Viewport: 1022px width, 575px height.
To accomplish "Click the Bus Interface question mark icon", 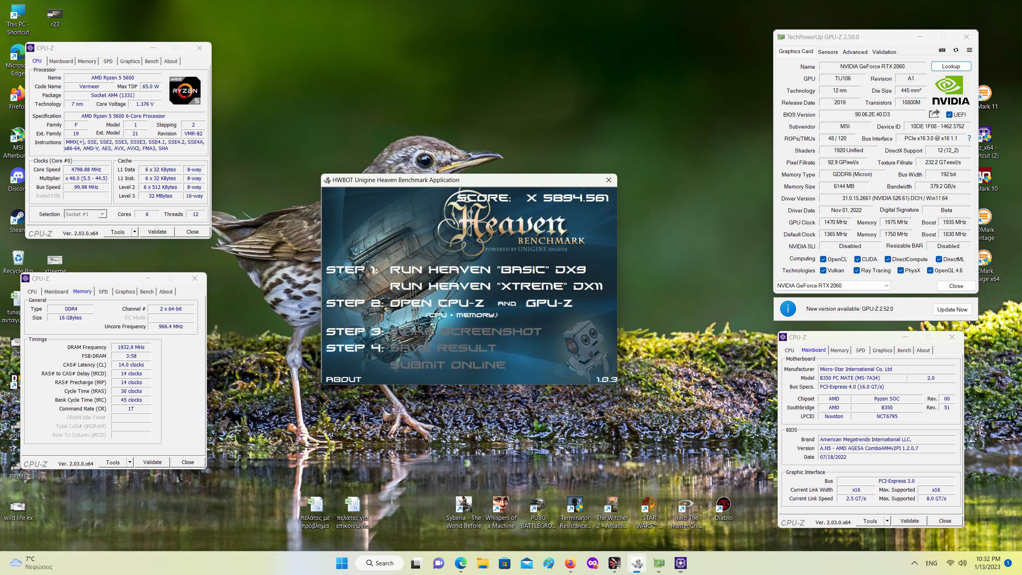I will tap(969, 138).
